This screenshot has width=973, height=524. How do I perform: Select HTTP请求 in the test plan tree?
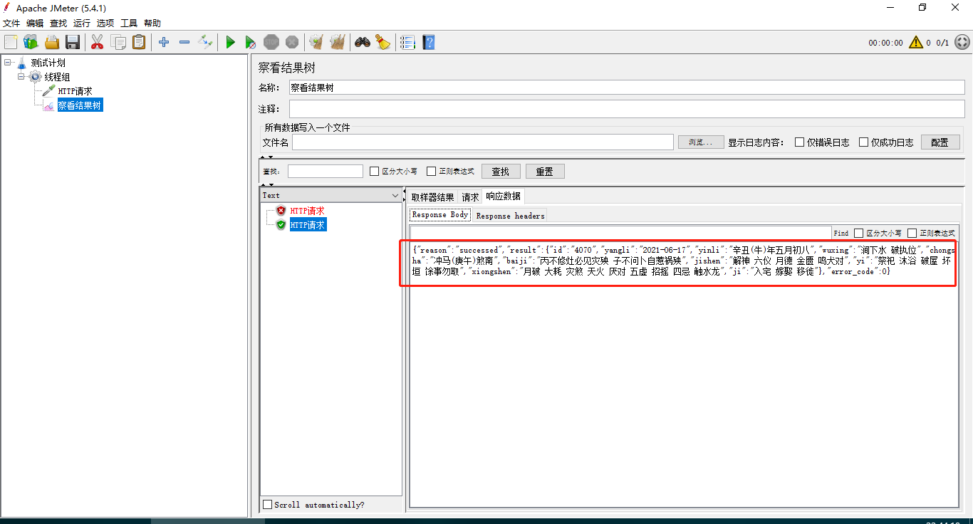75,91
